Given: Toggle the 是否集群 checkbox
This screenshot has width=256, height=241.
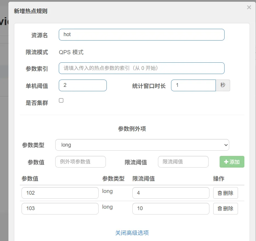Looking at the screenshot, I should click(61, 101).
